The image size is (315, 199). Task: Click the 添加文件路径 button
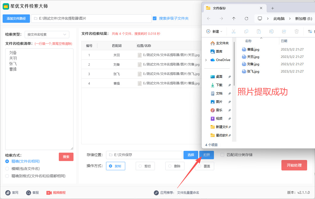pos(16,19)
